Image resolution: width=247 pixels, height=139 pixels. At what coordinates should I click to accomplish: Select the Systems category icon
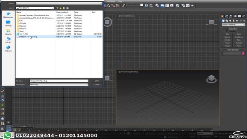[x=244, y=20]
